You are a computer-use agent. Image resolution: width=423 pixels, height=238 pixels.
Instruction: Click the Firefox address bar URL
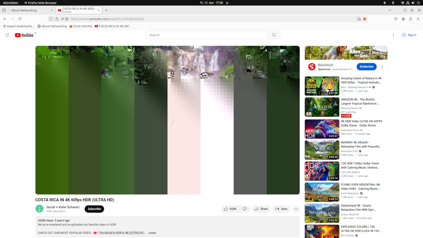pyautogui.click(x=107, y=19)
